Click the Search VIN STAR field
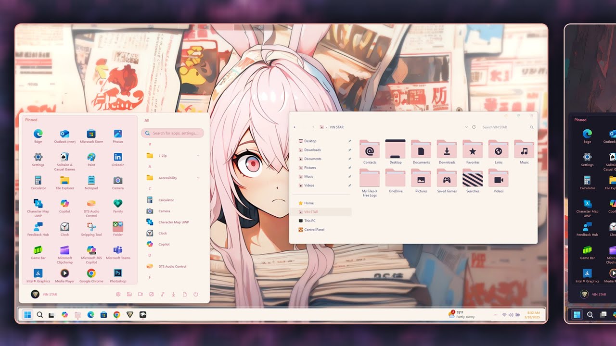 coord(507,127)
